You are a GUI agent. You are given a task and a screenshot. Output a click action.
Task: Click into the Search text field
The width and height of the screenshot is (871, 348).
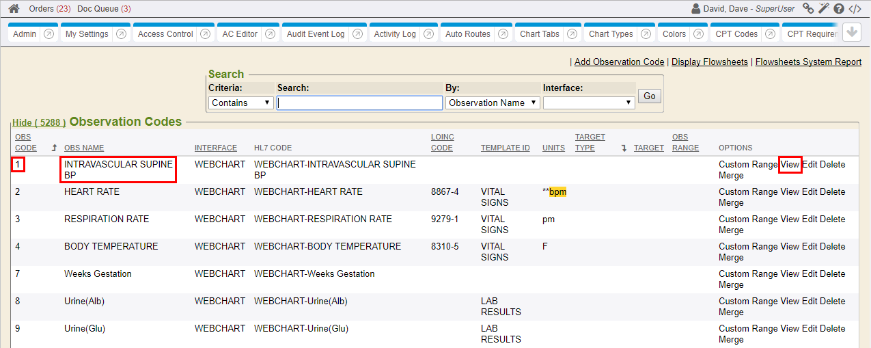359,103
